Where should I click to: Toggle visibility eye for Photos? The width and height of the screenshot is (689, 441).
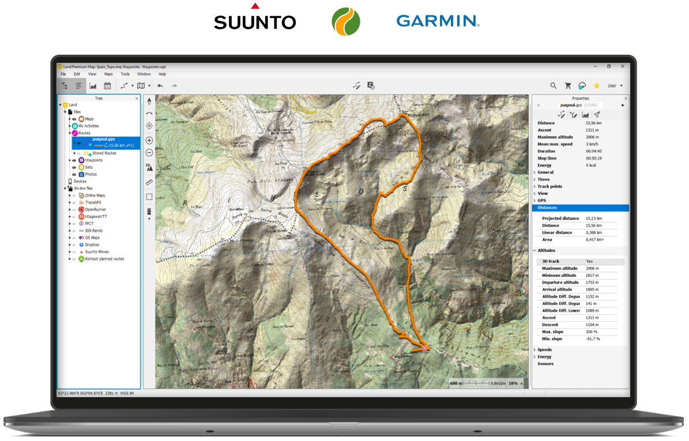point(74,174)
